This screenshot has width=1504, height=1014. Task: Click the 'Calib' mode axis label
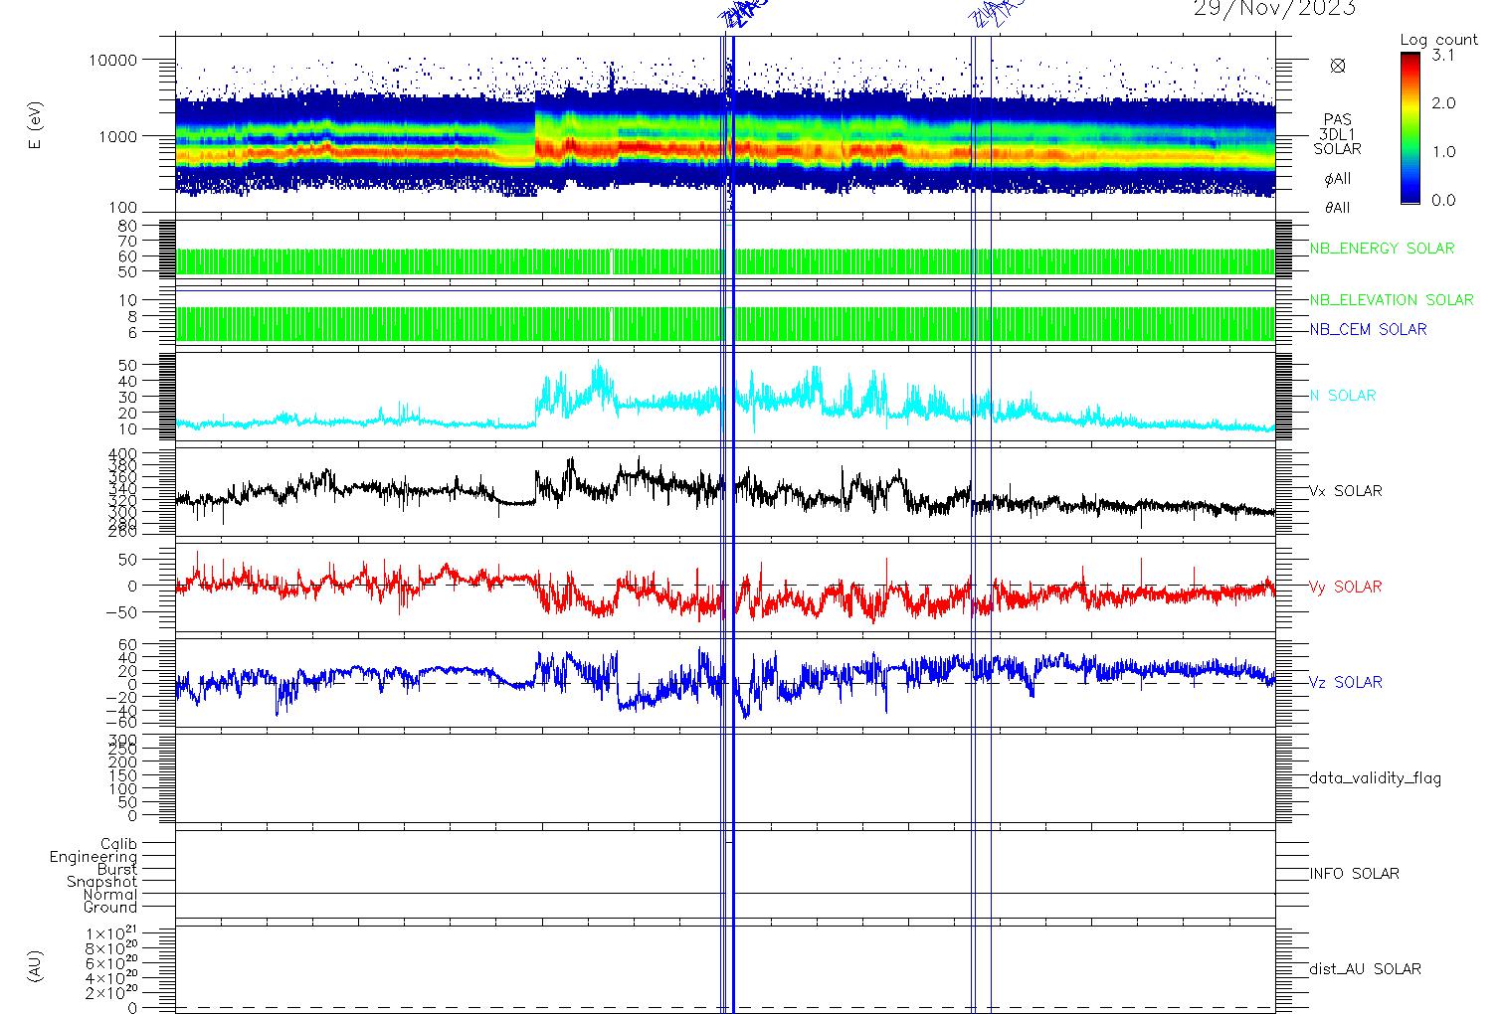pyautogui.click(x=118, y=844)
